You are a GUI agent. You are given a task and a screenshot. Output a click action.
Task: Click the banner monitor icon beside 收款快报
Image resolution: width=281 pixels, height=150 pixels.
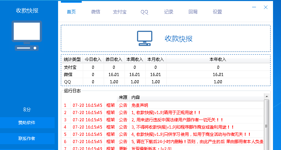[x=145, y=38]
